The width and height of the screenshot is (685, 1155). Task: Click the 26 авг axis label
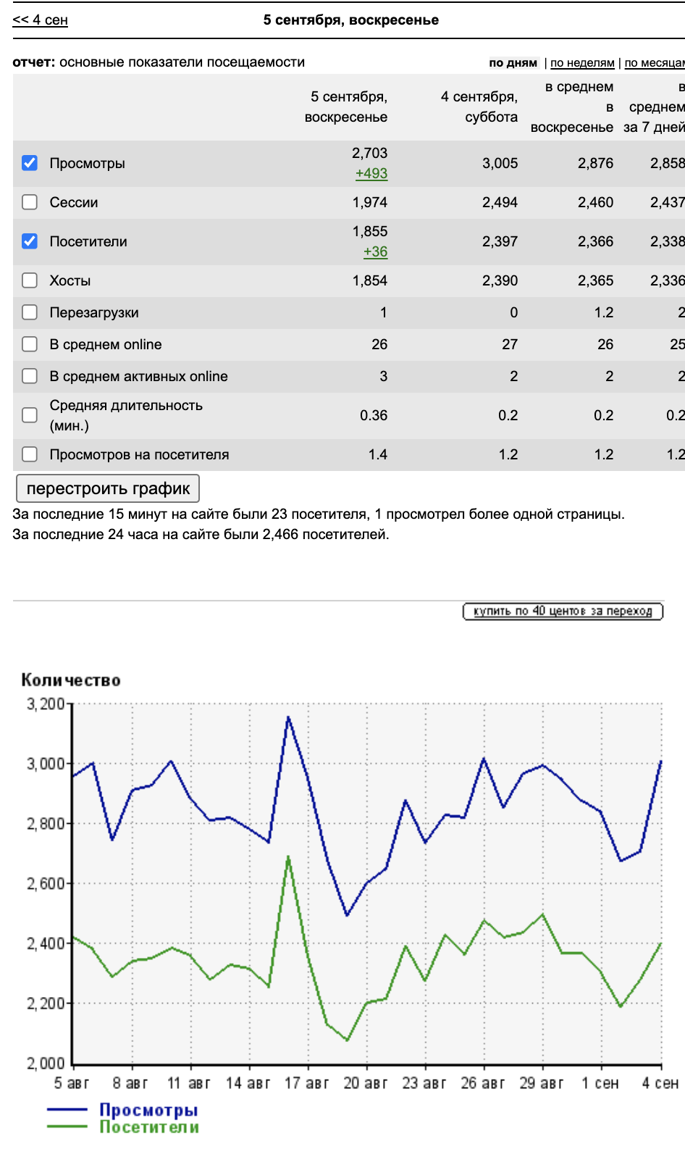point(483,1083)
